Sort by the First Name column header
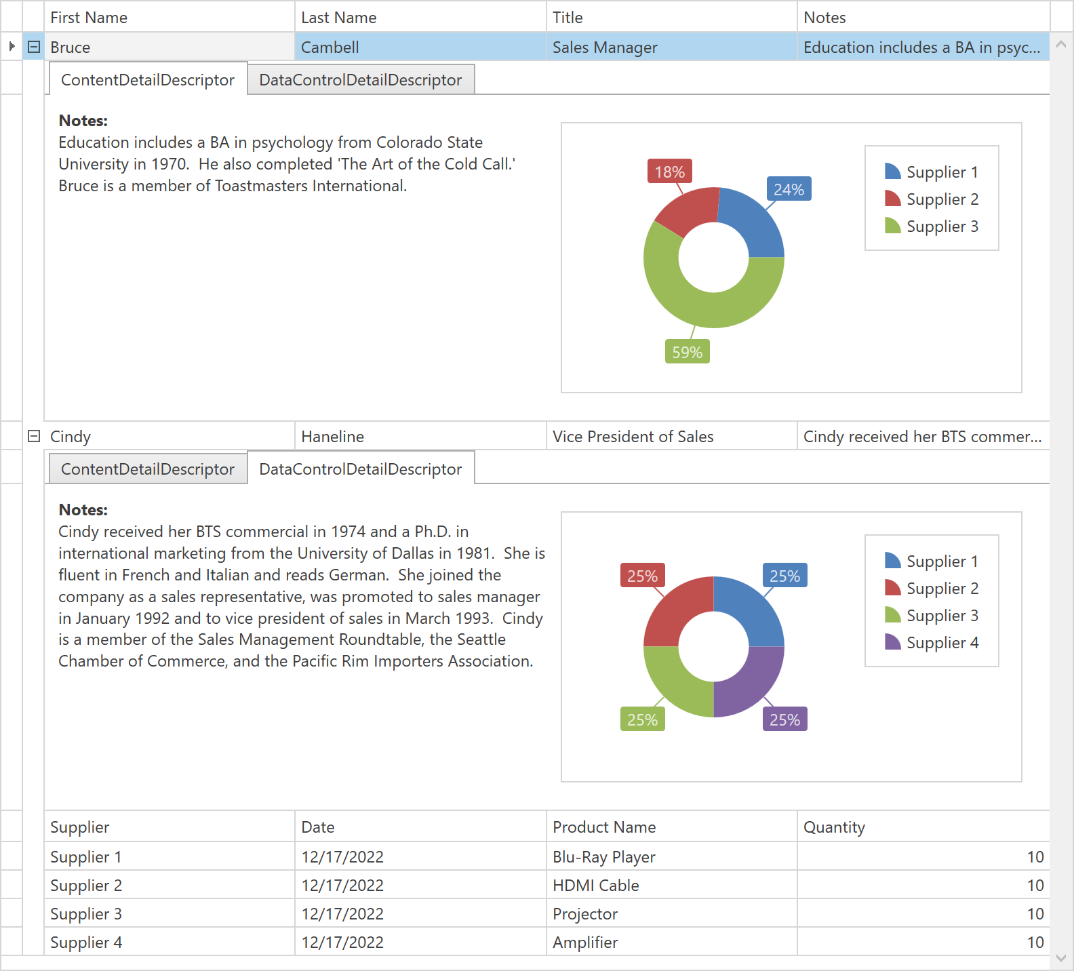 point(170,18)
